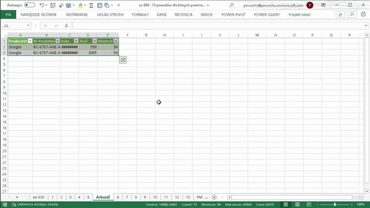
Task: Switch to sheet tab 13
Action: [188, 197]
